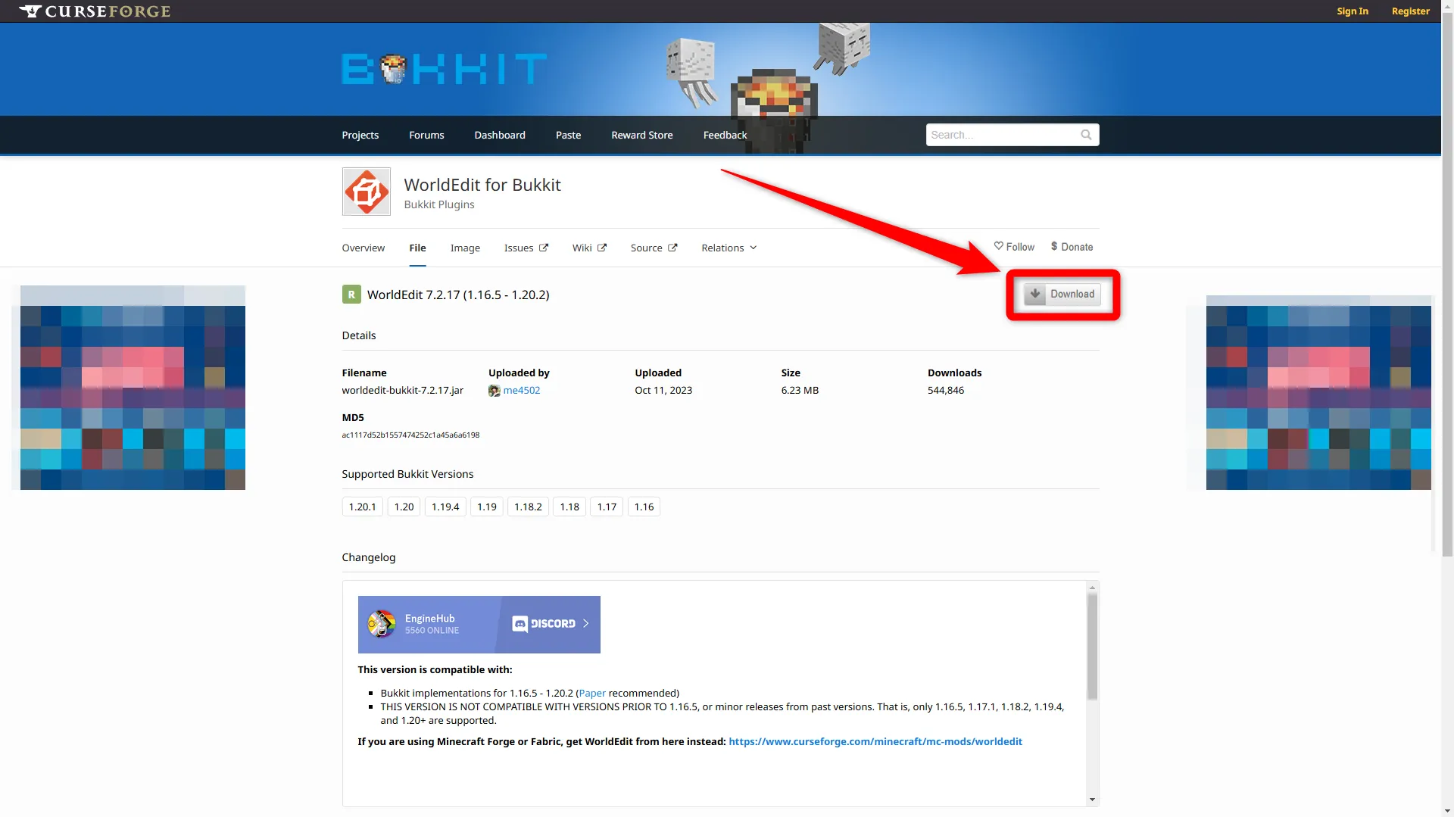This screenshot has height=817, width=1454.
Task: Select the 1.18 version tag
Action: (569, 507)
